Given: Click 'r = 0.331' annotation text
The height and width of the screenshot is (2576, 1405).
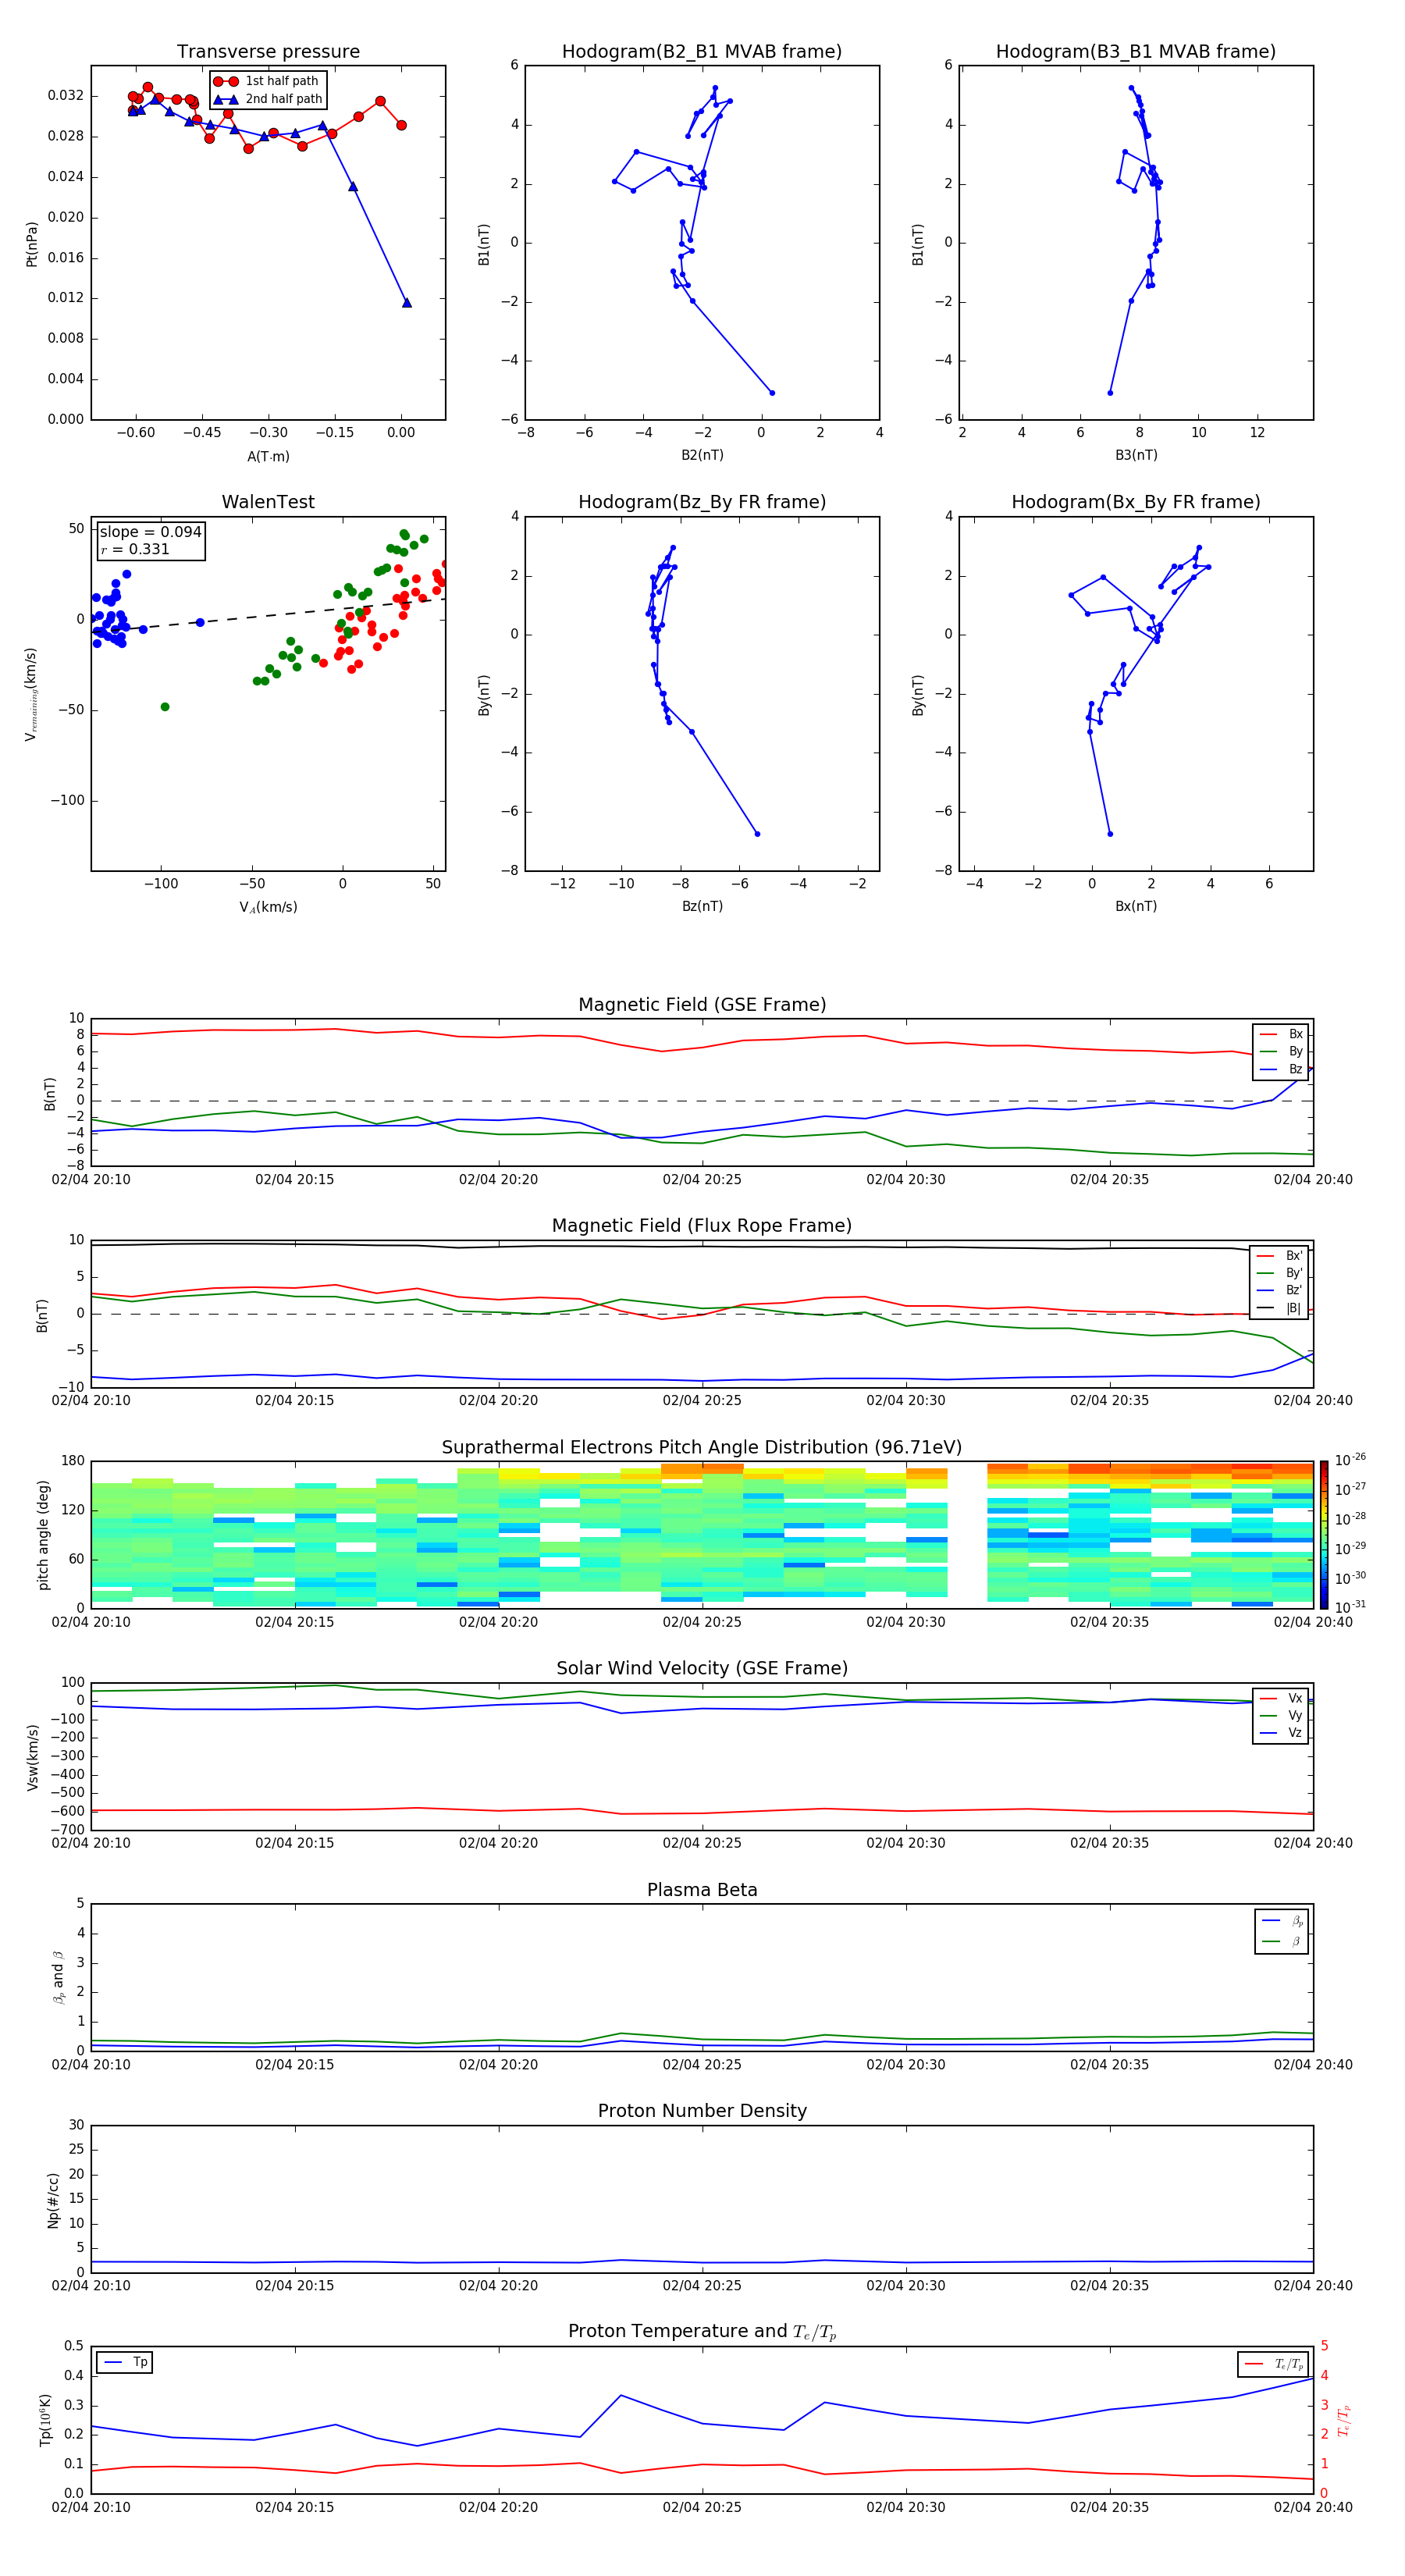Looking at the screenshot, I should tap(135, 549).
